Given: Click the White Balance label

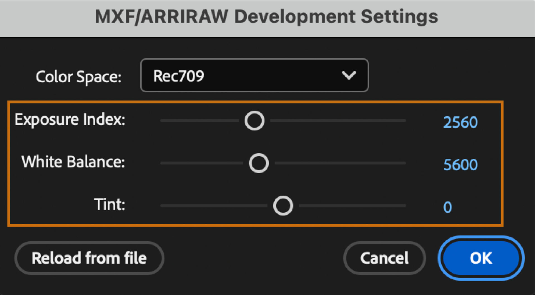Looking at the screenshot, I should 73,162.
